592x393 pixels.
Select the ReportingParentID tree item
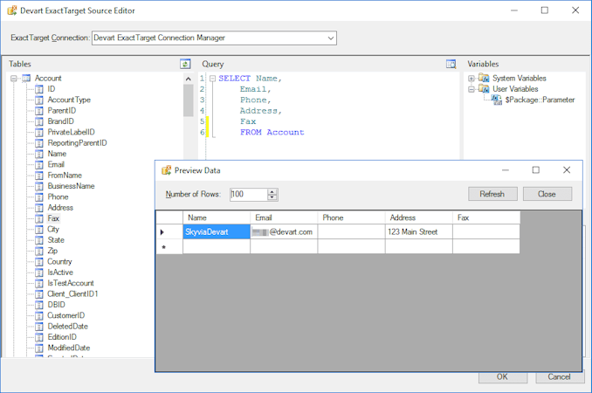(77, 143)
